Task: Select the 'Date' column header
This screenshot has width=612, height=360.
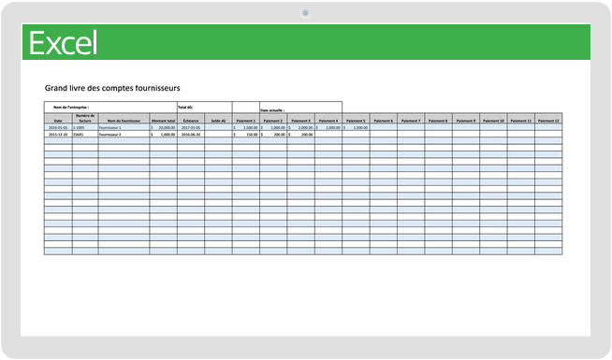Action: [x=58, y=118]
